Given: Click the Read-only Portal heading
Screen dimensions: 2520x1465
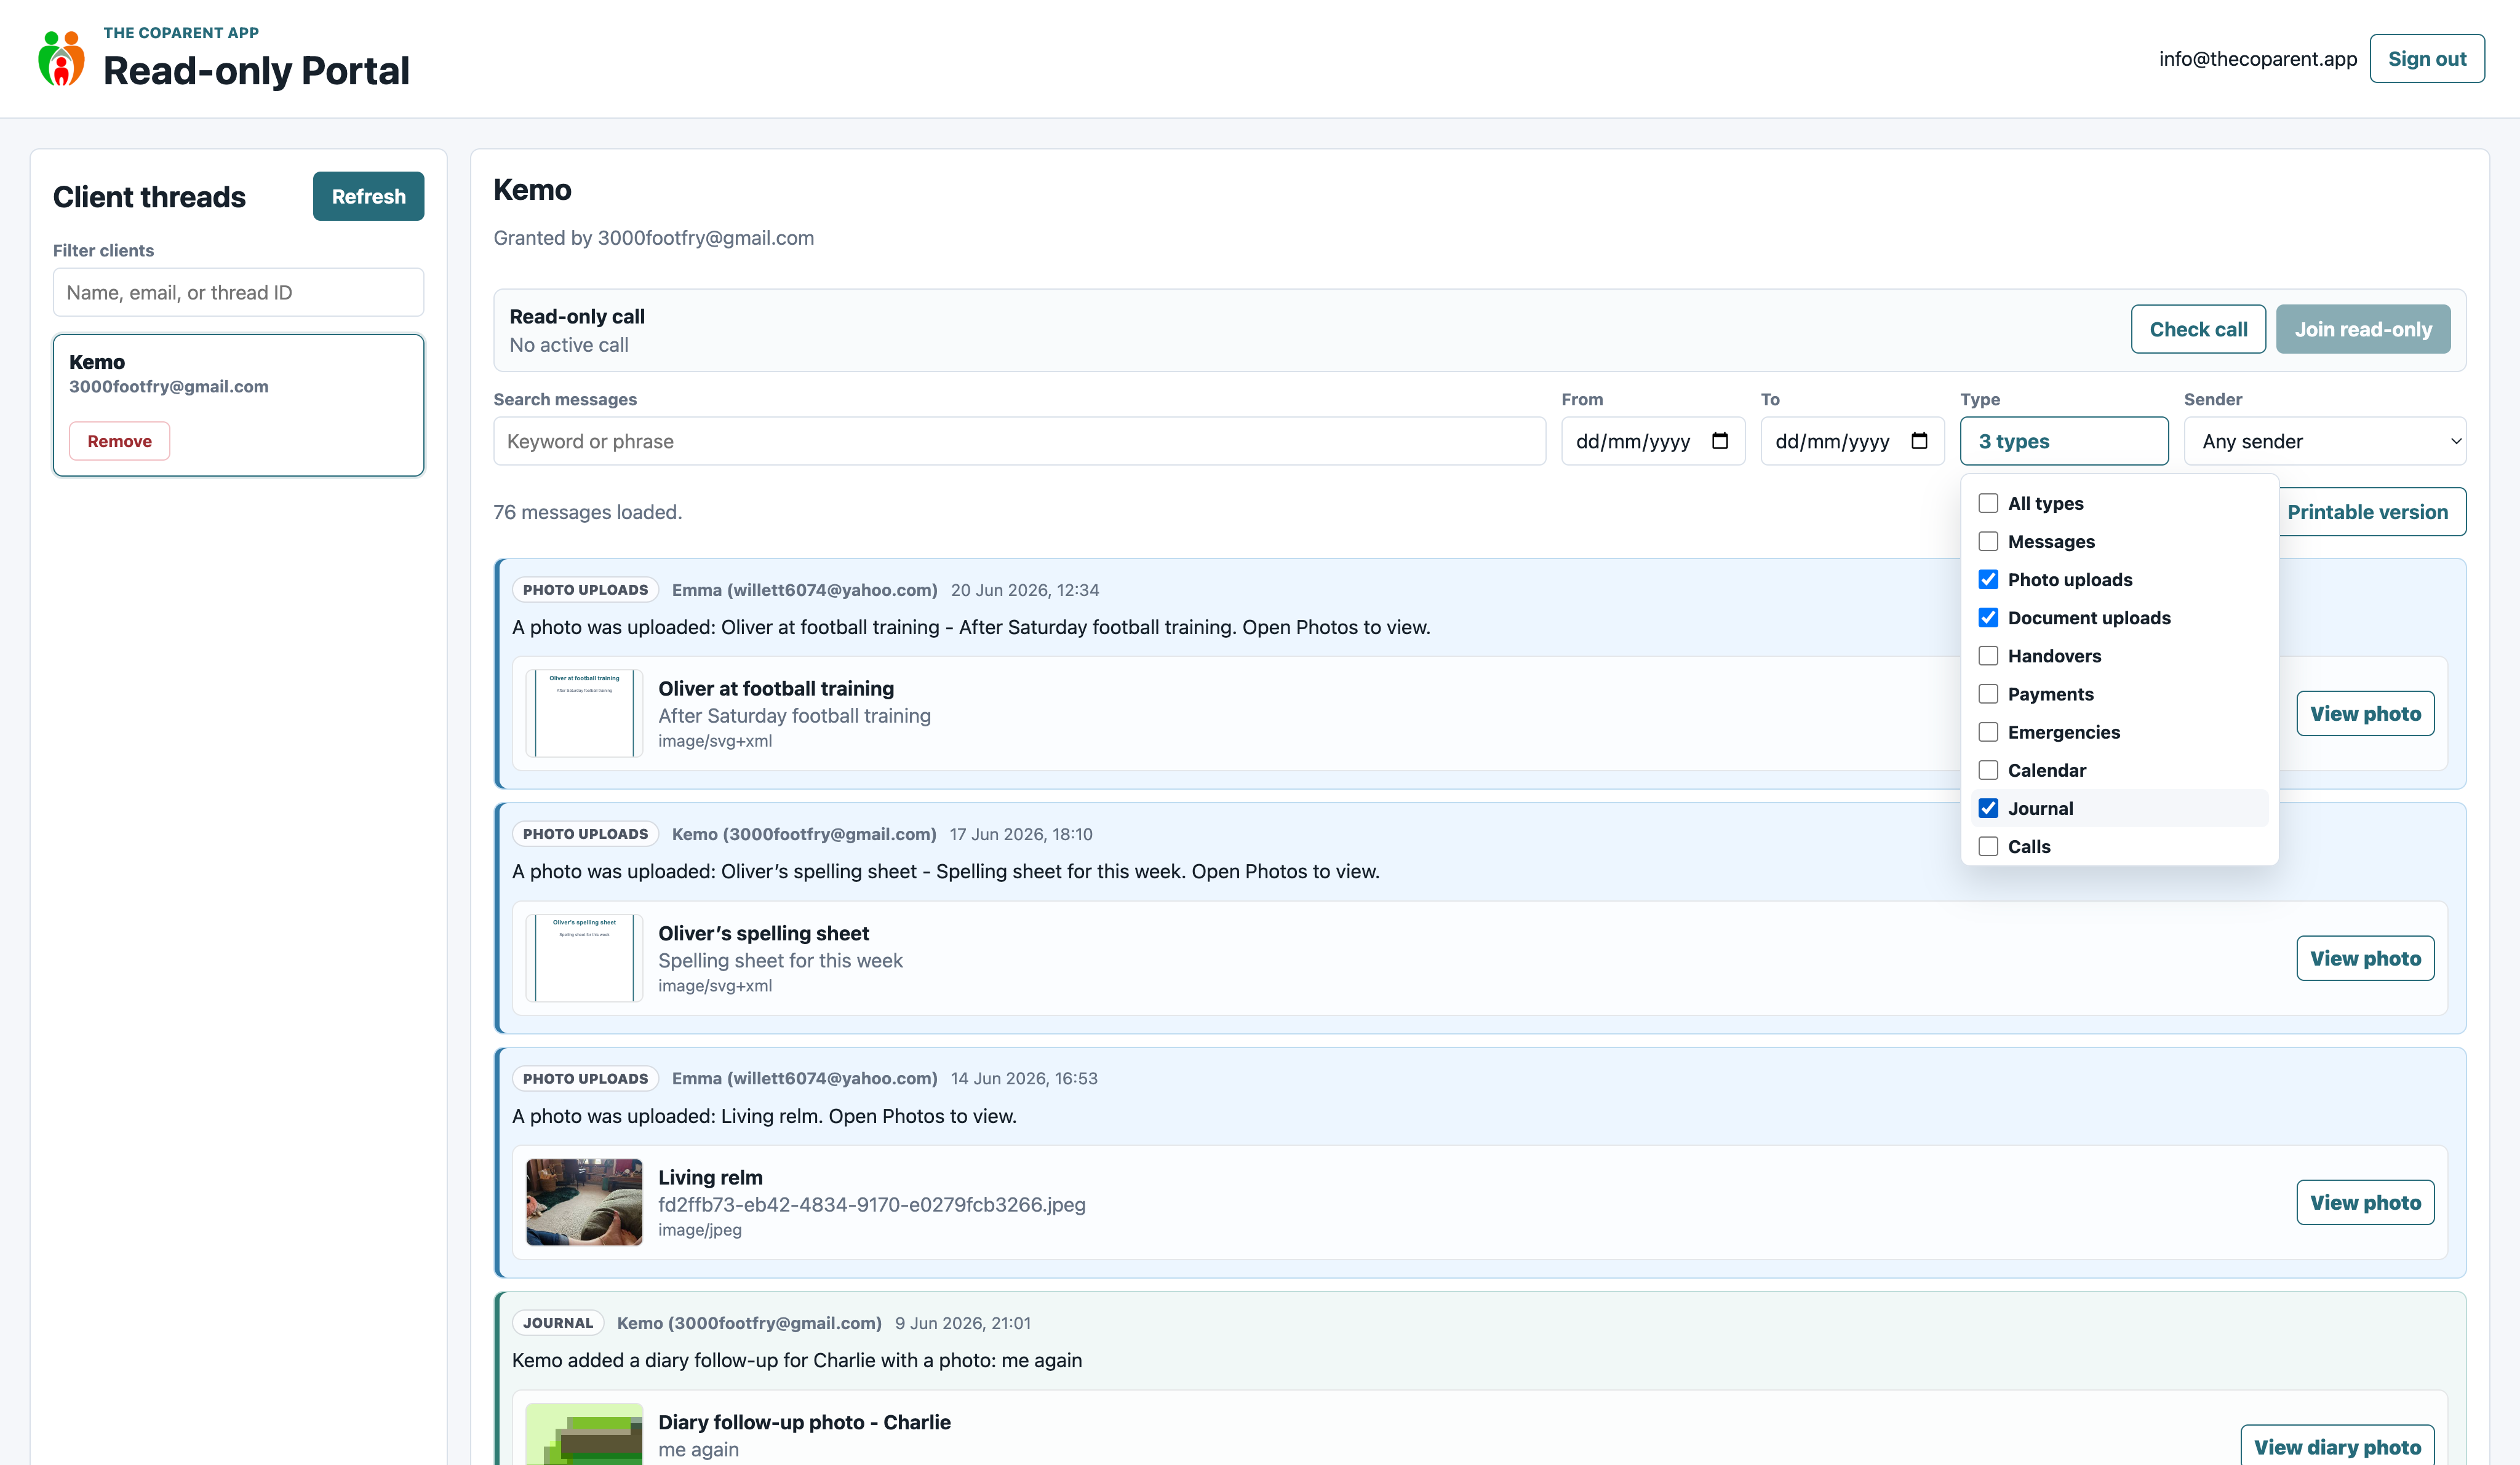Looking at the screenshot, I should pyautogui.click(x=256, y=70).
